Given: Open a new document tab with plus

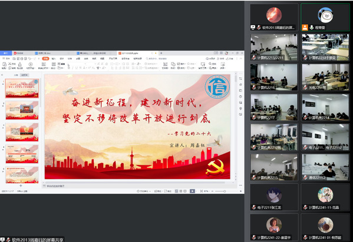Looking at the screenshot, I should 161,54.
